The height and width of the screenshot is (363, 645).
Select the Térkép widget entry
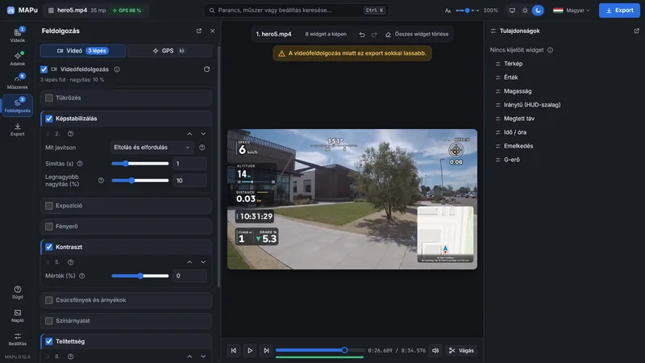click(x=513, y=64)
